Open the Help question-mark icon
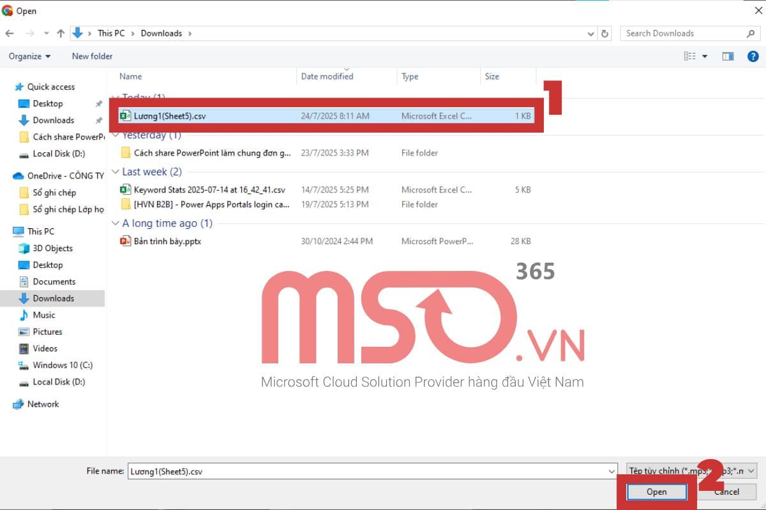Screen dimensions: 766x510 pos(753,56)
